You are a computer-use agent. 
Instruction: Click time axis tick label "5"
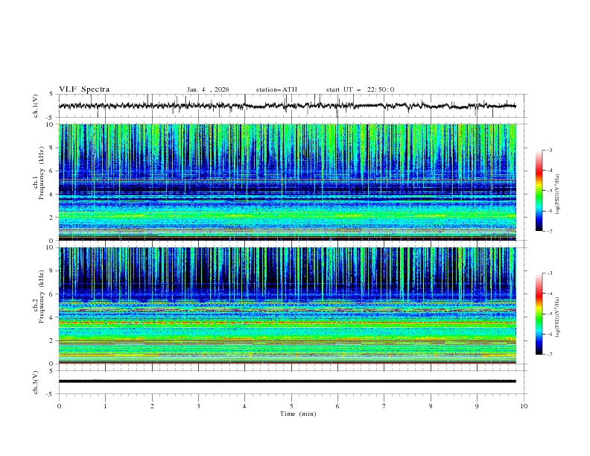click(x=291, y=406)
